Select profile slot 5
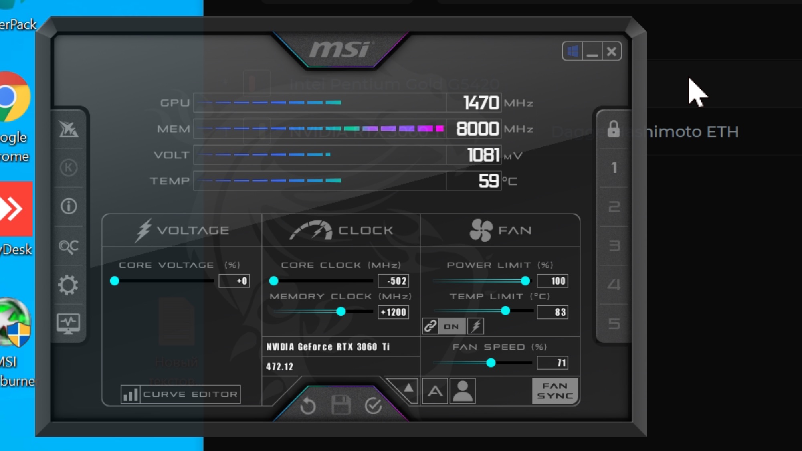 (x=614, y=324)
